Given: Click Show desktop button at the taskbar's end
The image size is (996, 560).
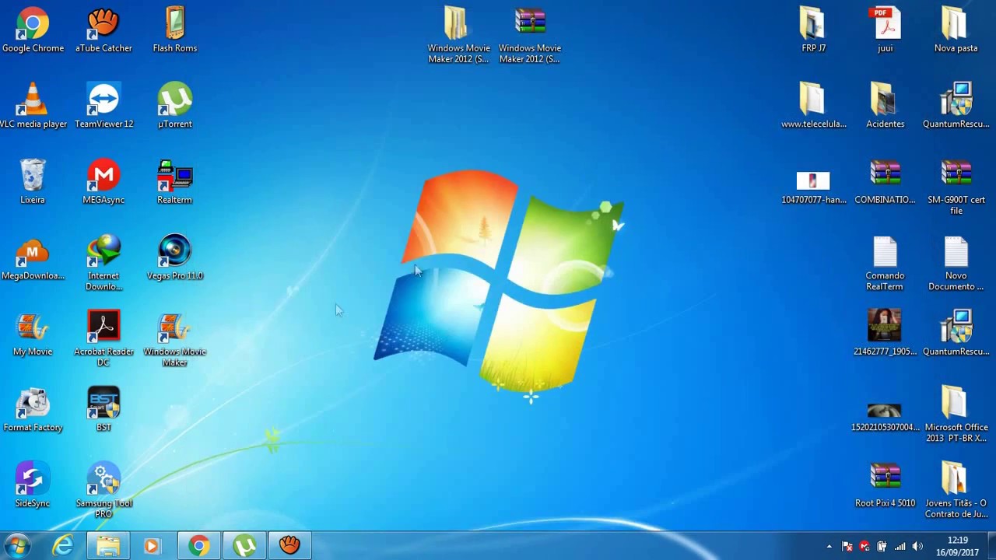Looking at the screenshot, I should pos(991,546).
